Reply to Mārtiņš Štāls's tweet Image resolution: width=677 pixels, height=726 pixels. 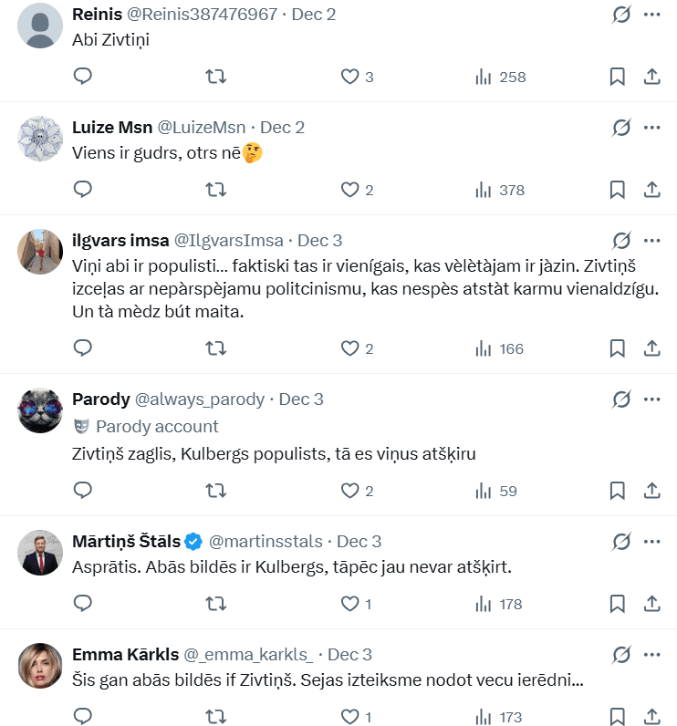[83, 604]
